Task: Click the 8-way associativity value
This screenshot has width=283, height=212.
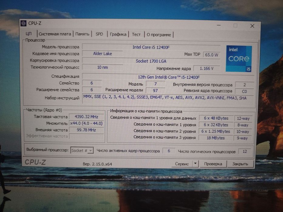Action: click(x=243, y=125)
